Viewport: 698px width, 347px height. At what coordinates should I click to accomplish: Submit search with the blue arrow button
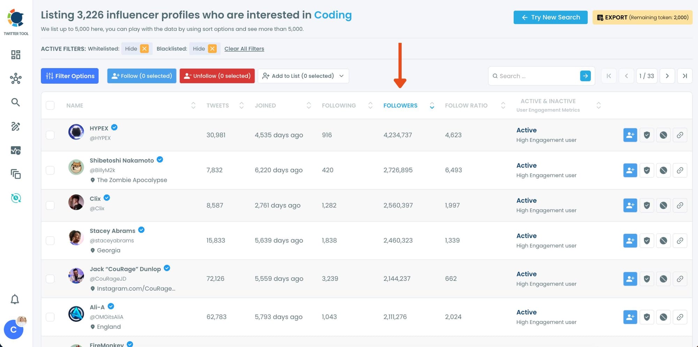click(x=585, y=76)
